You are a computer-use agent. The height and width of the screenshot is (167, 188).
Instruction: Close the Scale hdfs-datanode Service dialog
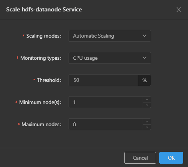tap(179, 10)
